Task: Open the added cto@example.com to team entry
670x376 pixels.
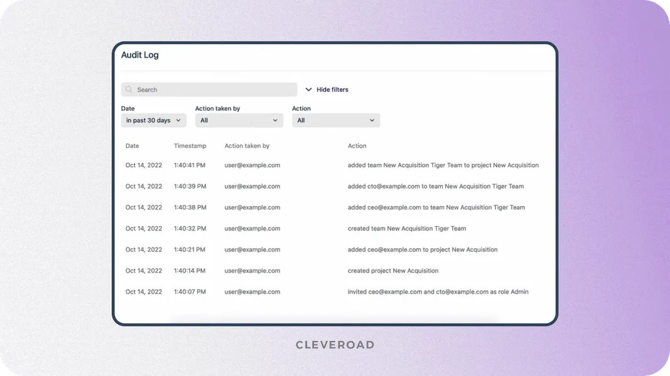Action: click(435, 186)
